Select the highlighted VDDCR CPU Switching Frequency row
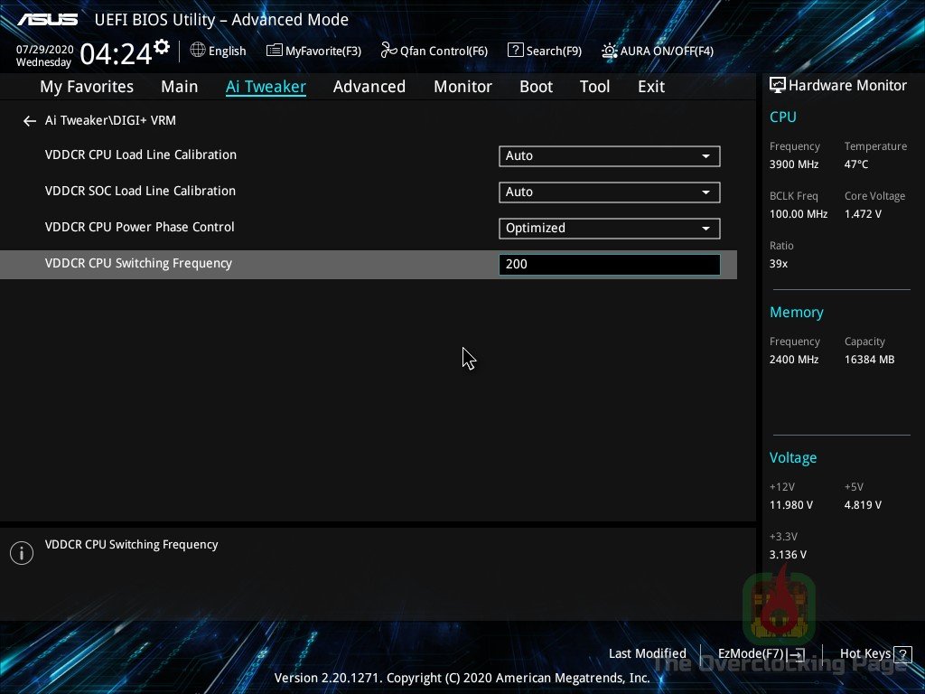The height and width of the screenshot is (694, 925). click(x=139, y=263)
